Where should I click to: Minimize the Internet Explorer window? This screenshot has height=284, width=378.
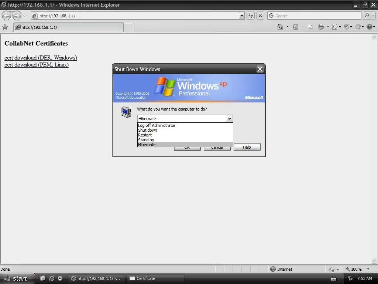tap(355, 5)
